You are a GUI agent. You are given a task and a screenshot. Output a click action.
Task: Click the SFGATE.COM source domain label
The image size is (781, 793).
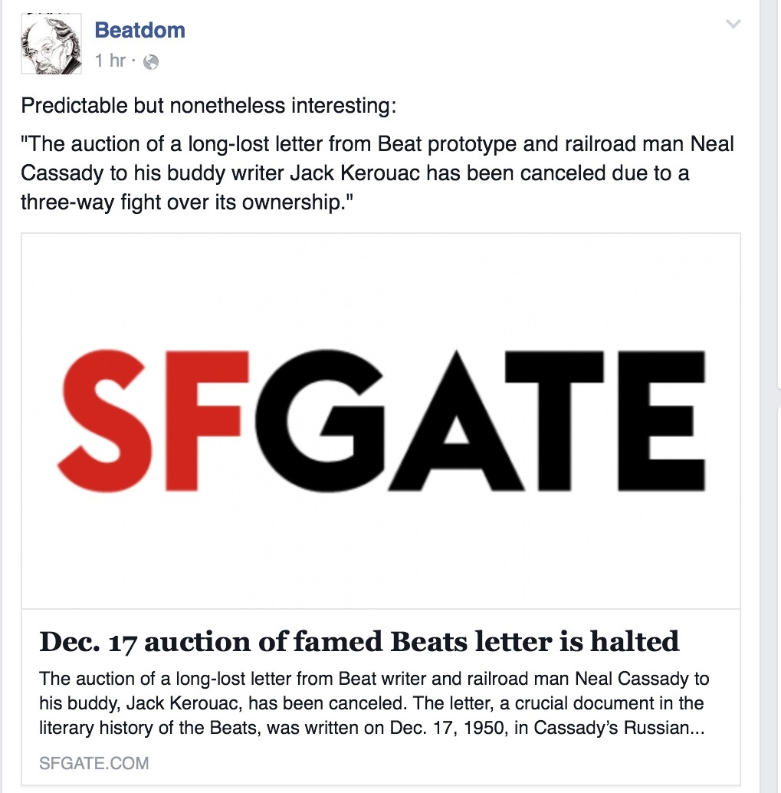94,763
